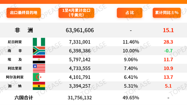The height and width of the screenshot is (105, 187).
Task: Click the Algeria flag icon
Action: pyautogui.click(x=39, y=77)
